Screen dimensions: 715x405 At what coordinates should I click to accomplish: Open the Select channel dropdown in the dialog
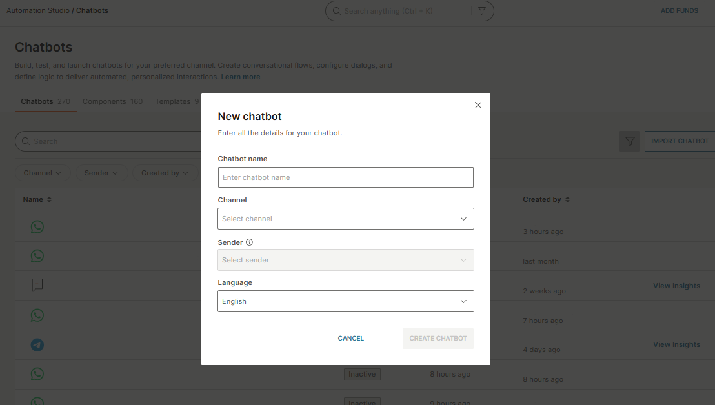point(346,219)
